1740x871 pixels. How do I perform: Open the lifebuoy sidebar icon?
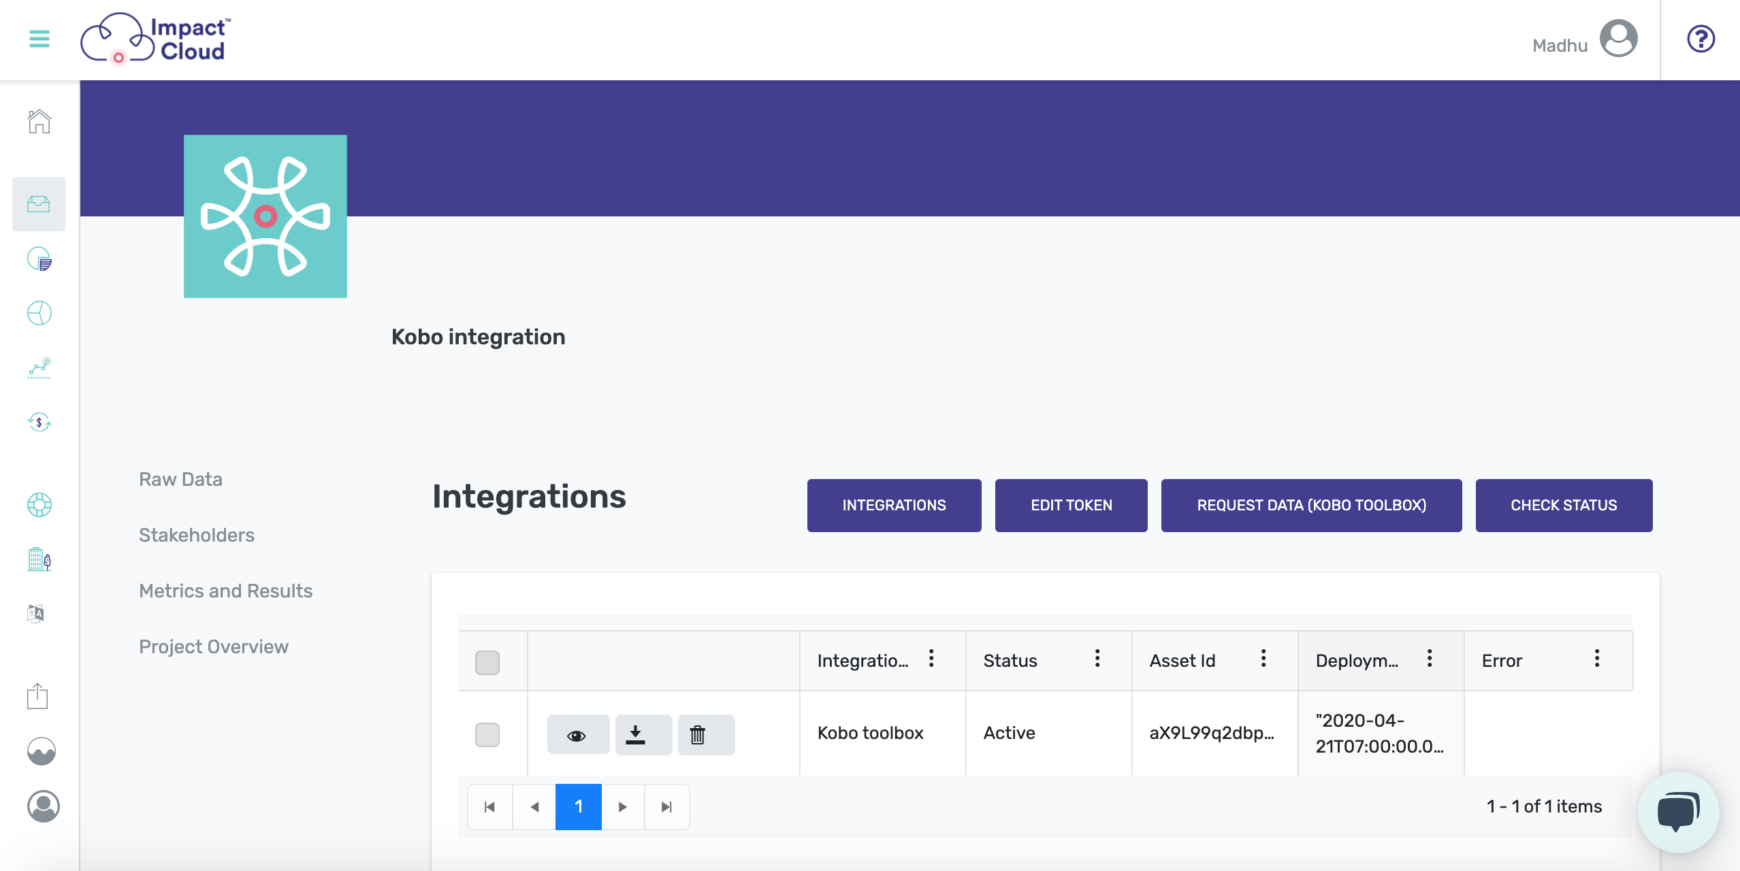[x=39, y=505]
